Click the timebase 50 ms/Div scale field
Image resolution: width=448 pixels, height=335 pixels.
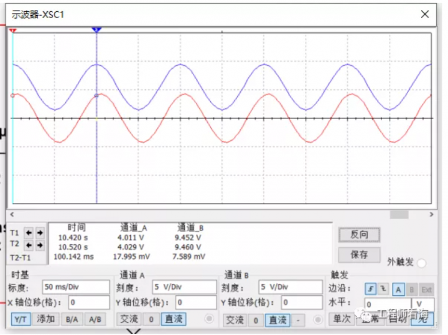pos(76,287)
